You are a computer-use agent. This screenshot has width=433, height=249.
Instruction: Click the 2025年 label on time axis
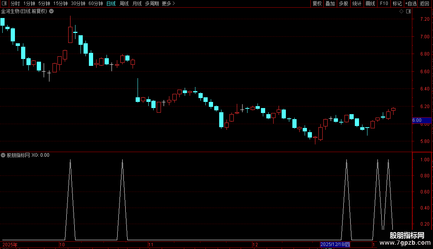(10, 245)
